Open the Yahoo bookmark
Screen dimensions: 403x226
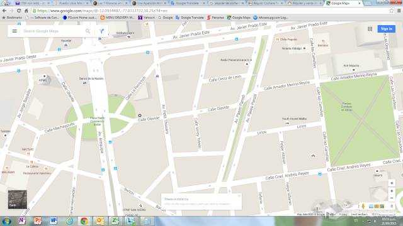tap(146, 18)
